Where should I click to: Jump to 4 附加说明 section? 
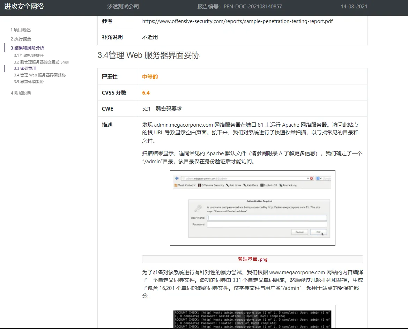click(x=21, y=93)
